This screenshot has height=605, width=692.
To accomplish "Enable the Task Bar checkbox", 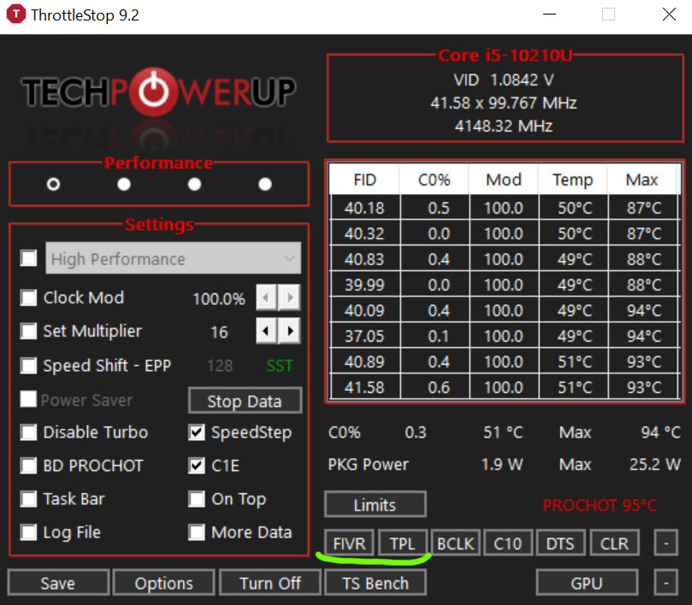I will [x=29, y=499].
